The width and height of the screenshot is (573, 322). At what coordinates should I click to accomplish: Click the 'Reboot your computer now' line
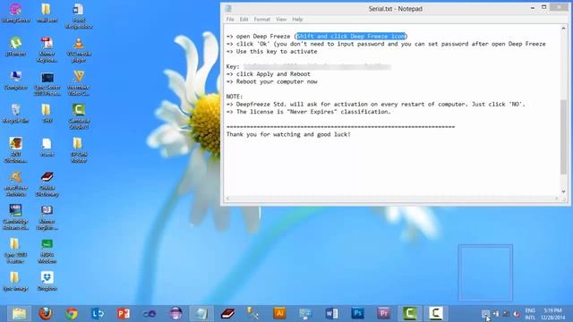[271, 81]
